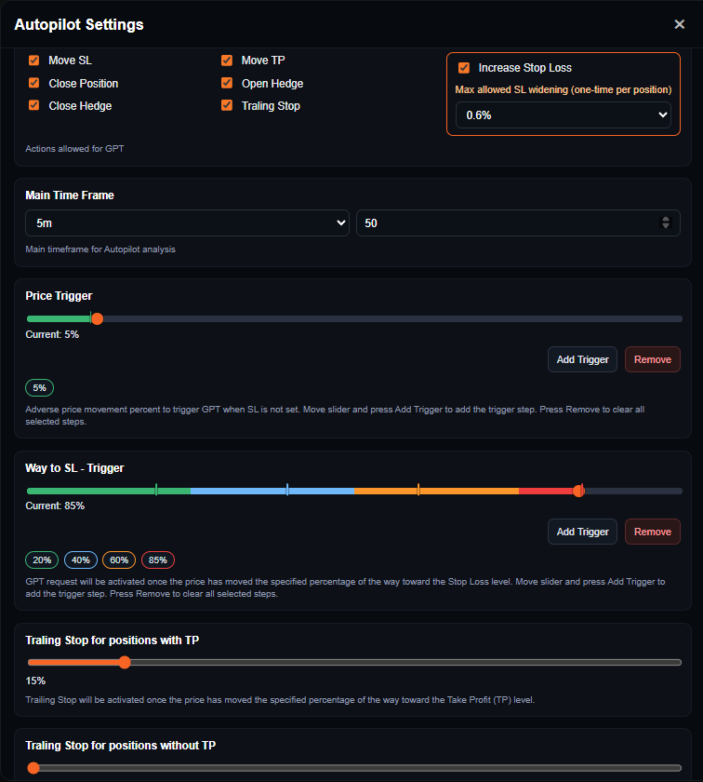Image resolution: width=703 pixels, height=782 pixels.
Task: Click the Traling Stop without TP slider handle
Action: 33,768
